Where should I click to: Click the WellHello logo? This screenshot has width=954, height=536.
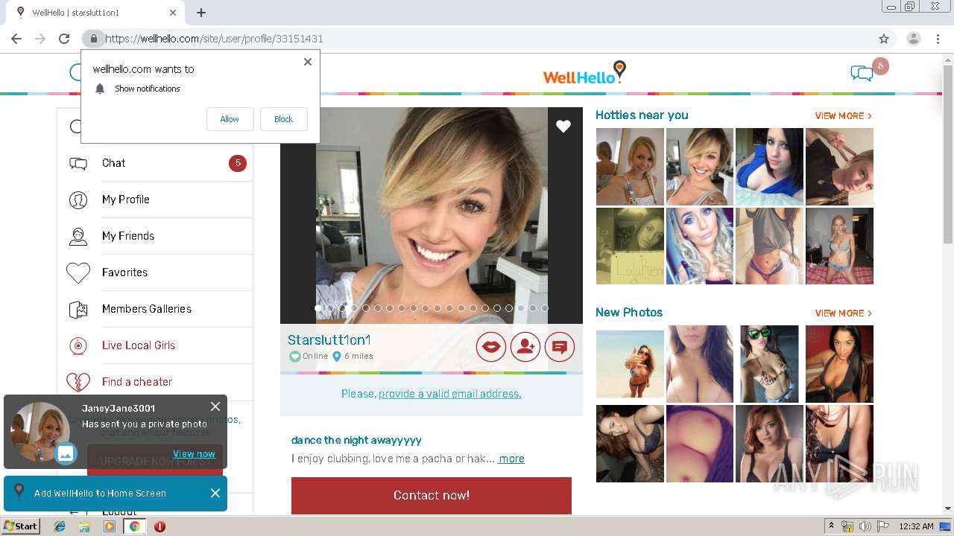584,73
